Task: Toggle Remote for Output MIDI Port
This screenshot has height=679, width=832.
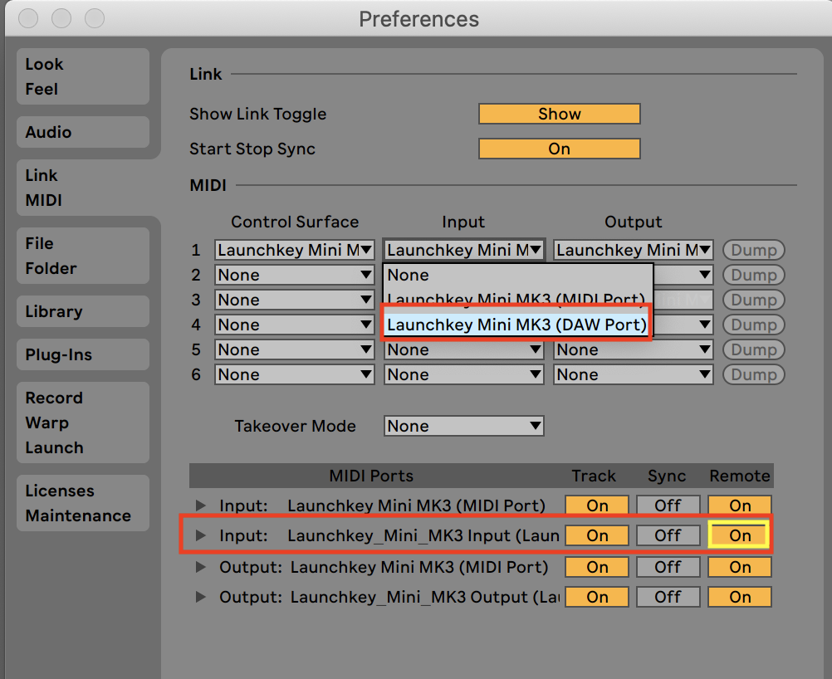Action: 740,567
